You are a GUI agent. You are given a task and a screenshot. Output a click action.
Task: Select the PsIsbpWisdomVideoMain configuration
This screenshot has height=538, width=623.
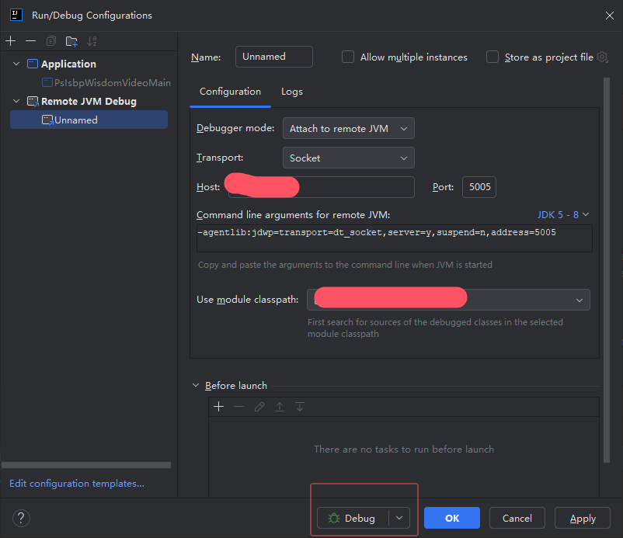(x=106, y=82)
